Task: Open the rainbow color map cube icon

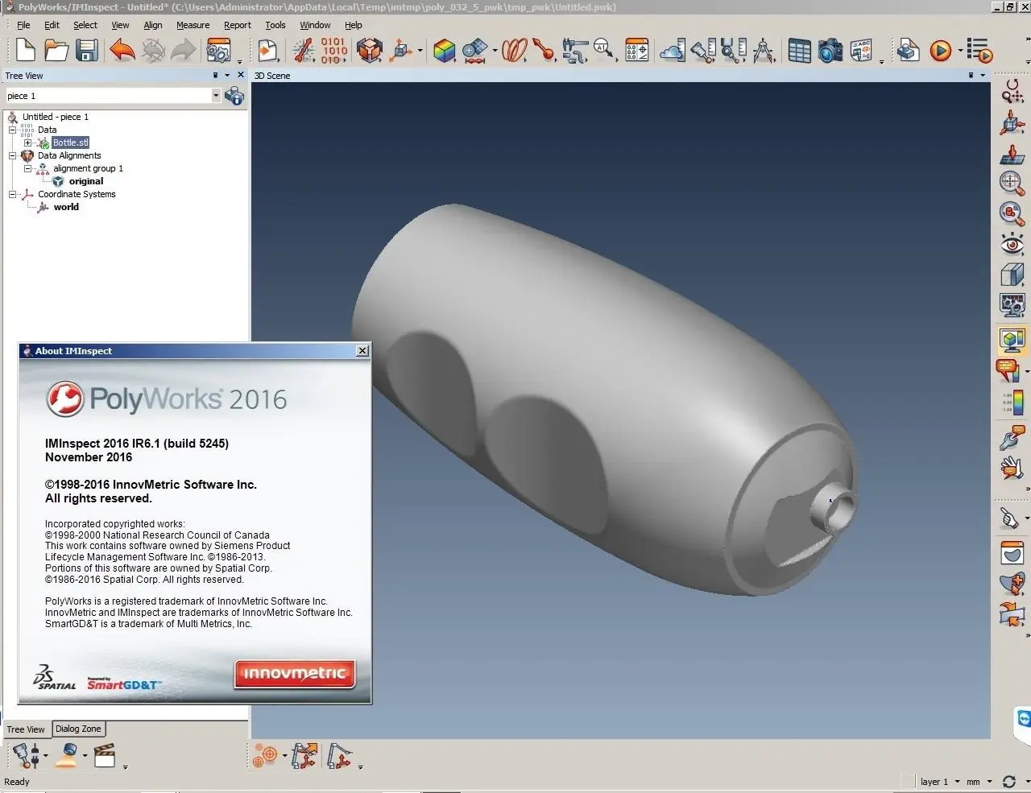Action: pos(444,51)
